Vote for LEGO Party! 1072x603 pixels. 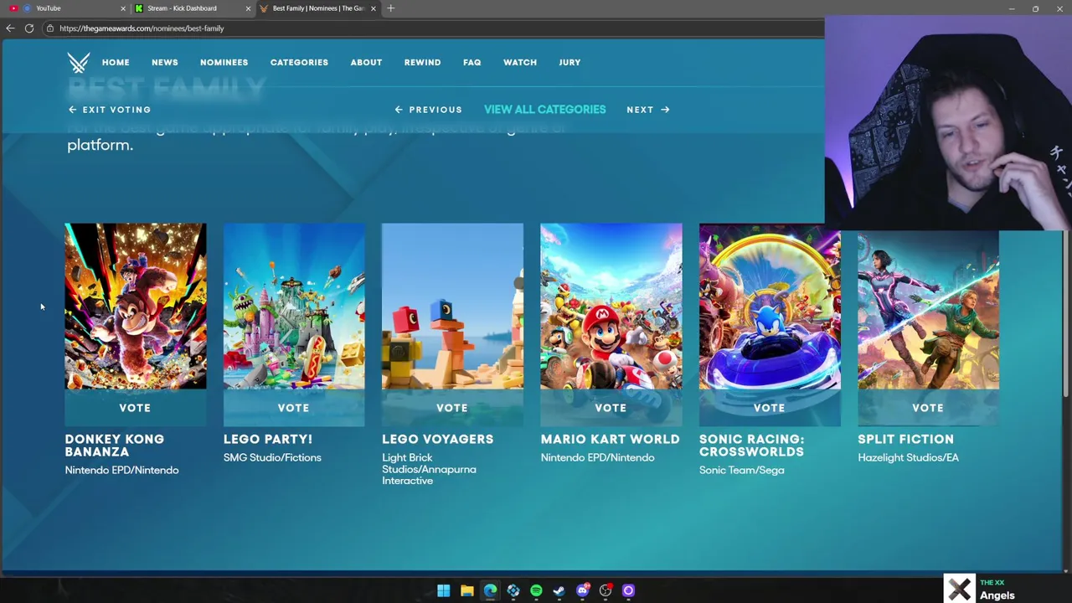(293, 408)
